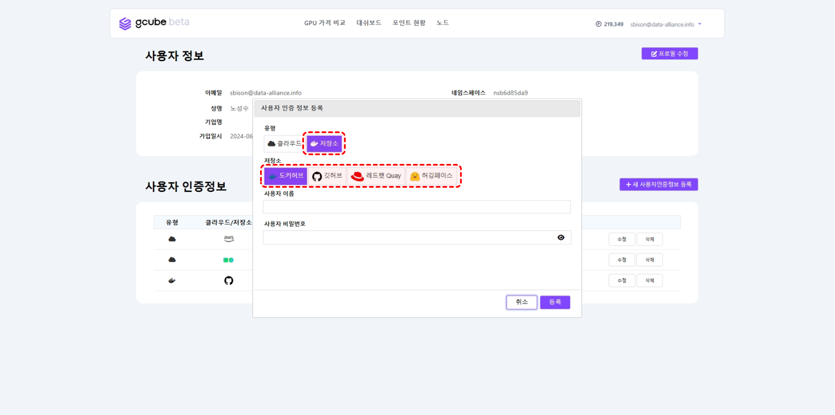The height and width of the screenshot is (415, 835).
Task: Click the points coin icon
Action: pos(598,24)
